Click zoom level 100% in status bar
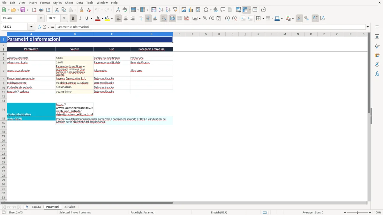The width and height of the screenshot is (383, 215). pos(378,212)
